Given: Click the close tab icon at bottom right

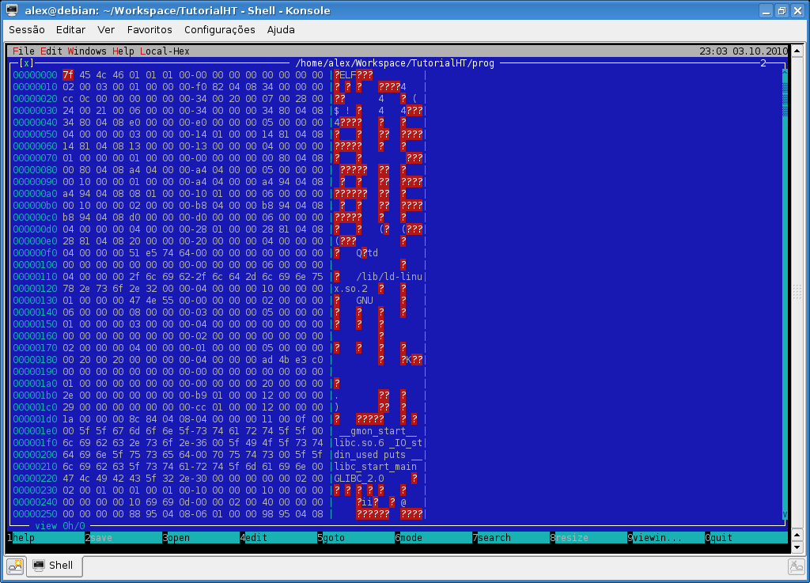Looking at the screenshot, I should pyautogui.click(x=796, y=566).
